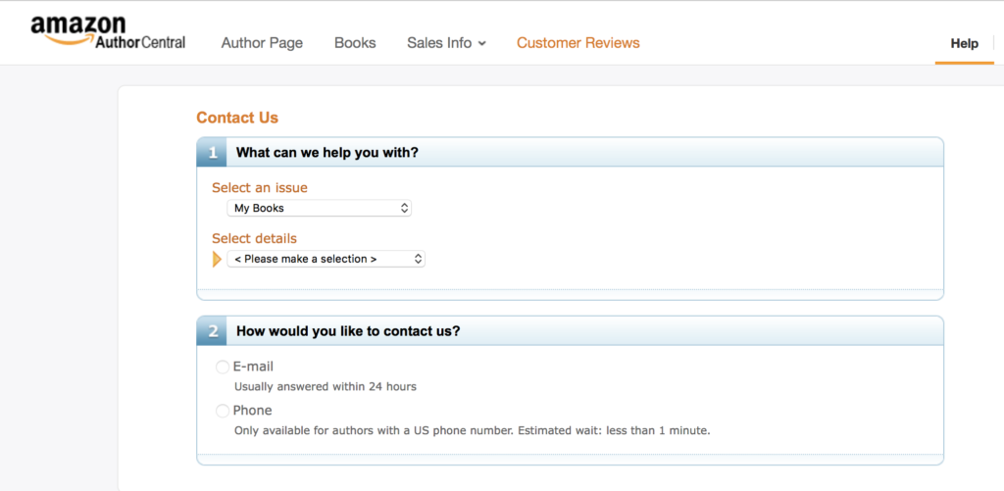Screen dimensions: 1004x491
Task: Go to the Author Page tab
Action: tap(262, 43)
